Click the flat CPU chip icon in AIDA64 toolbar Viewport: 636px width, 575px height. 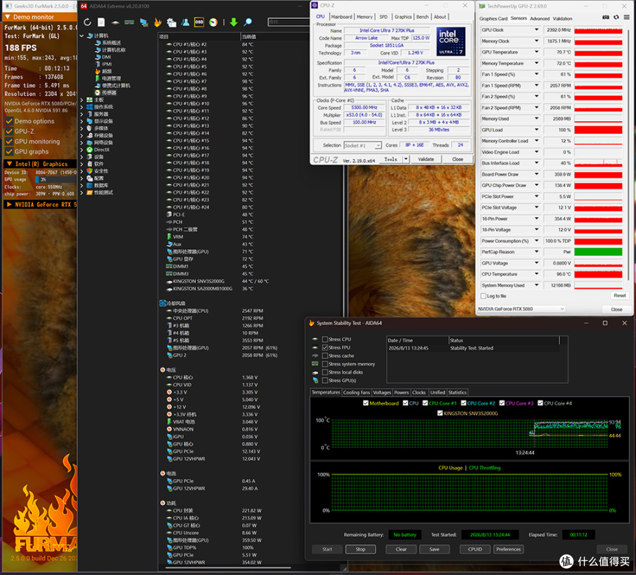(x=115, y=23)
